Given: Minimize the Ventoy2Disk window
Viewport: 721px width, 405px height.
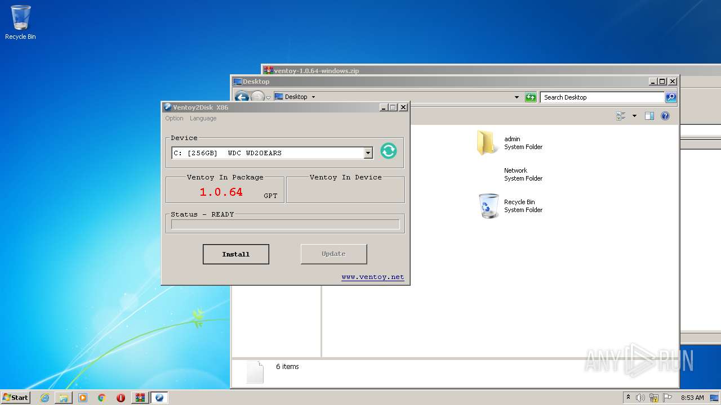Looking at the screenshot, I should pos(384,107).
